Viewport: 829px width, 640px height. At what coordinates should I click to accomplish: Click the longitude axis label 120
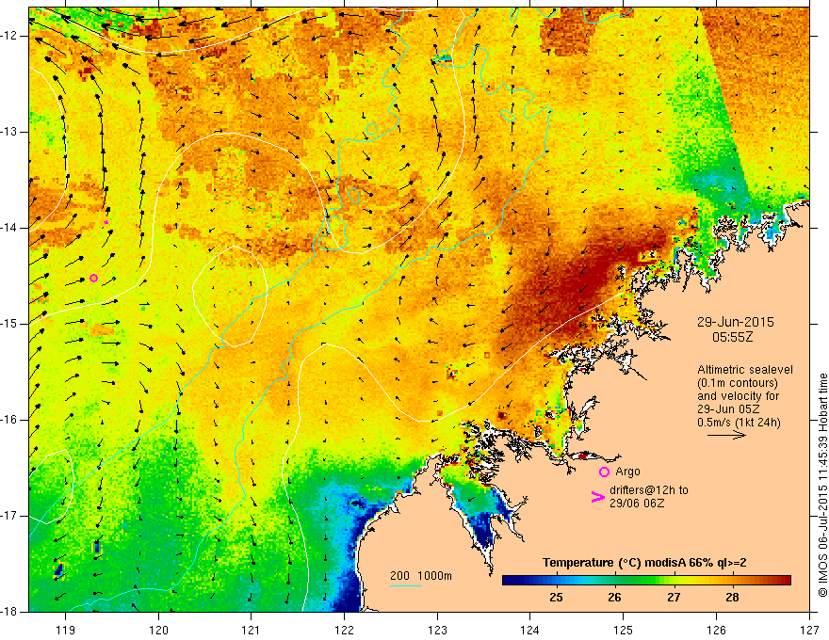pos(158,630)
